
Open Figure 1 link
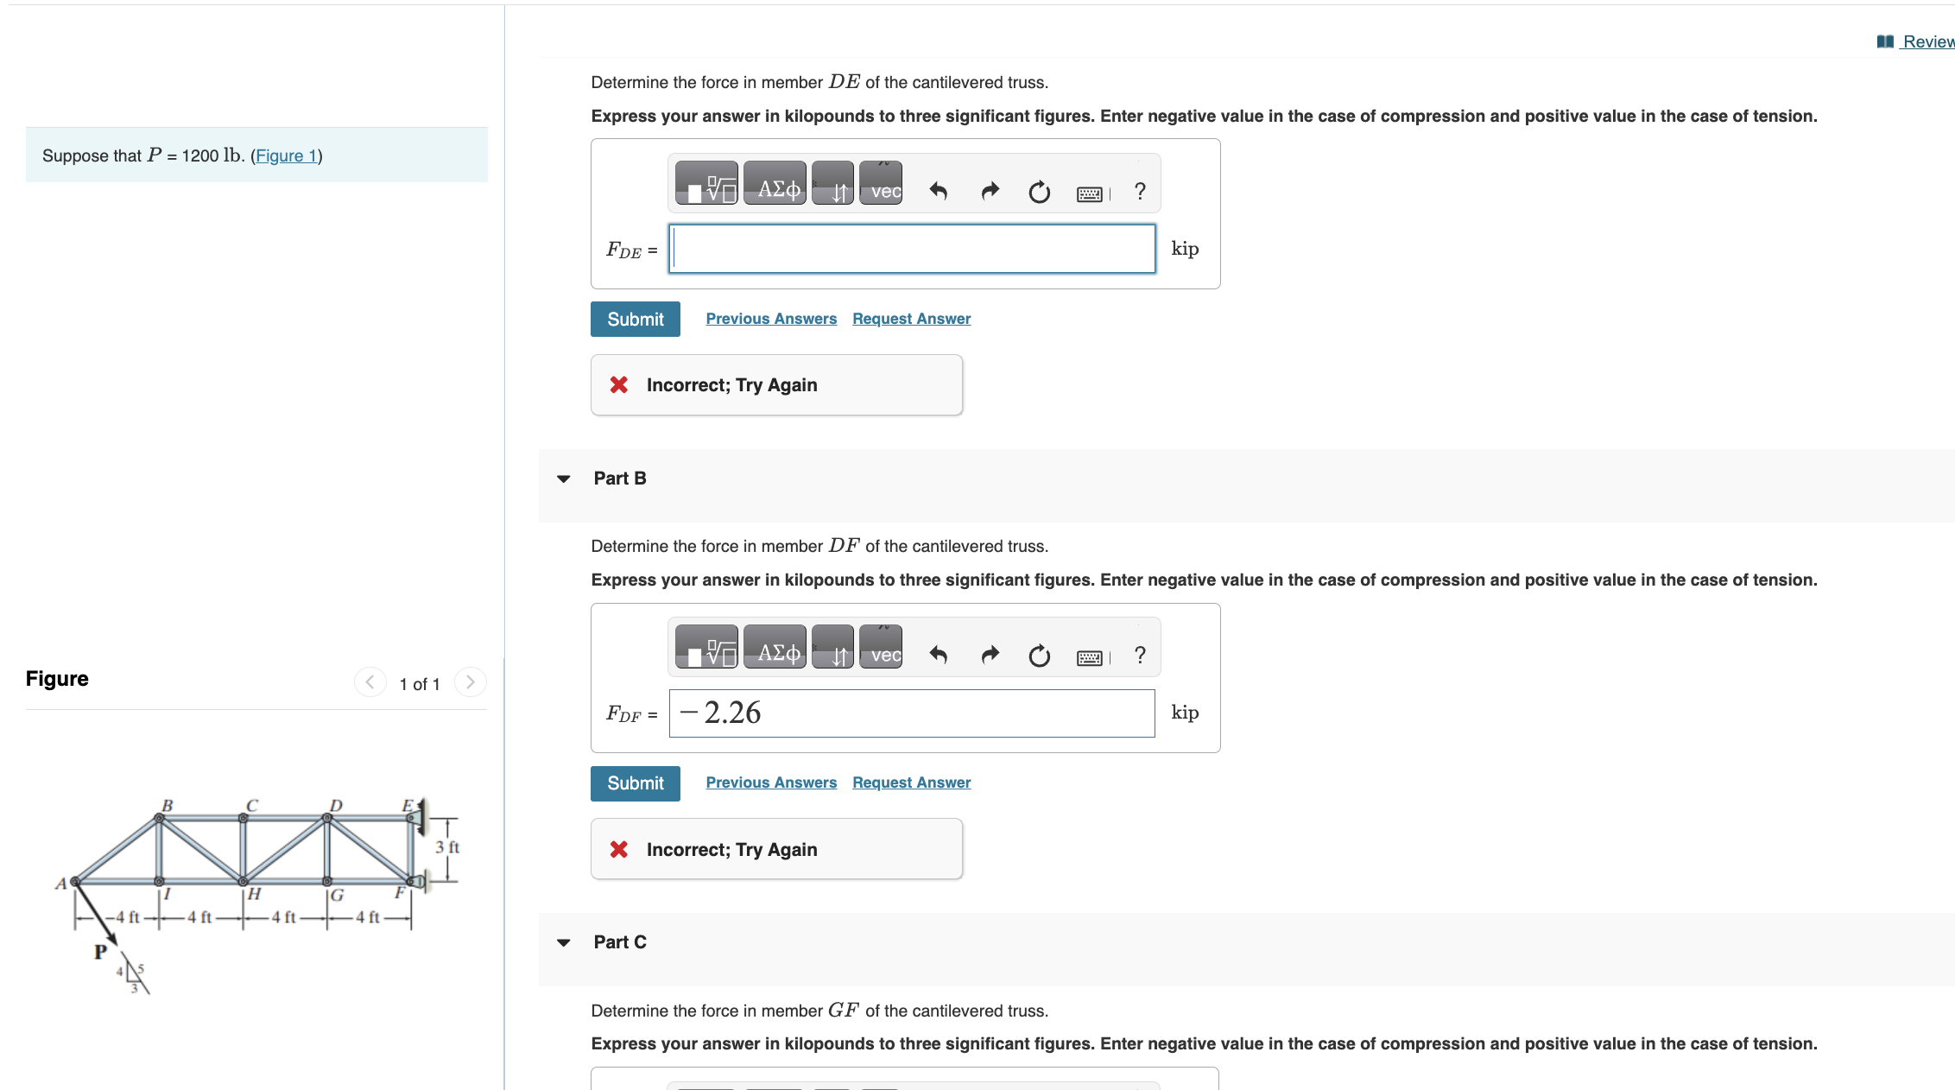(x=286, y=155)
